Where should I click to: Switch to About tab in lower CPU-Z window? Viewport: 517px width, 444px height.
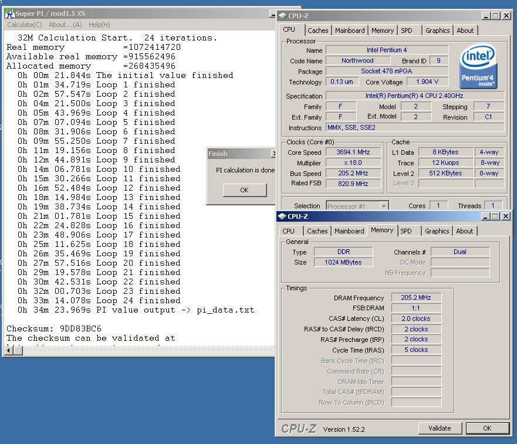[x=465, y=231]
